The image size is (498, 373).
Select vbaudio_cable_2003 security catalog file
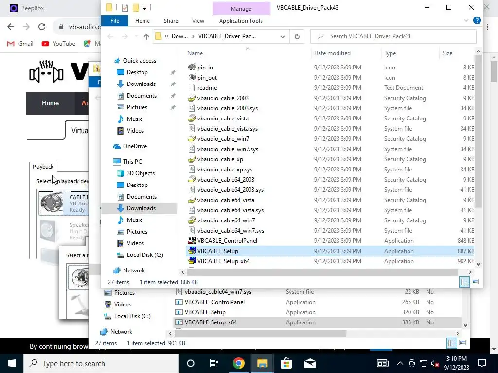pos(223,98)
